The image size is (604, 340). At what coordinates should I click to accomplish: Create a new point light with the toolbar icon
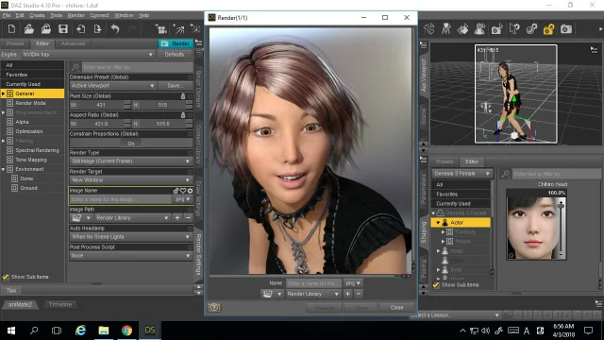195,29
